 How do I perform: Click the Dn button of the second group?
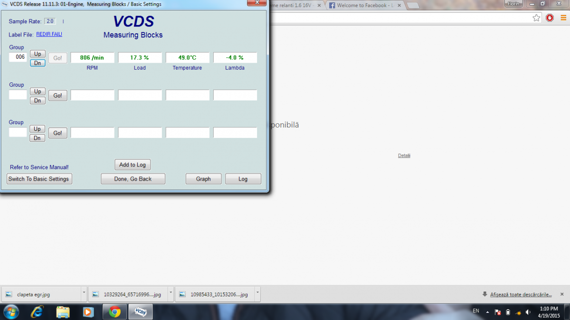(x=38, y=101)
